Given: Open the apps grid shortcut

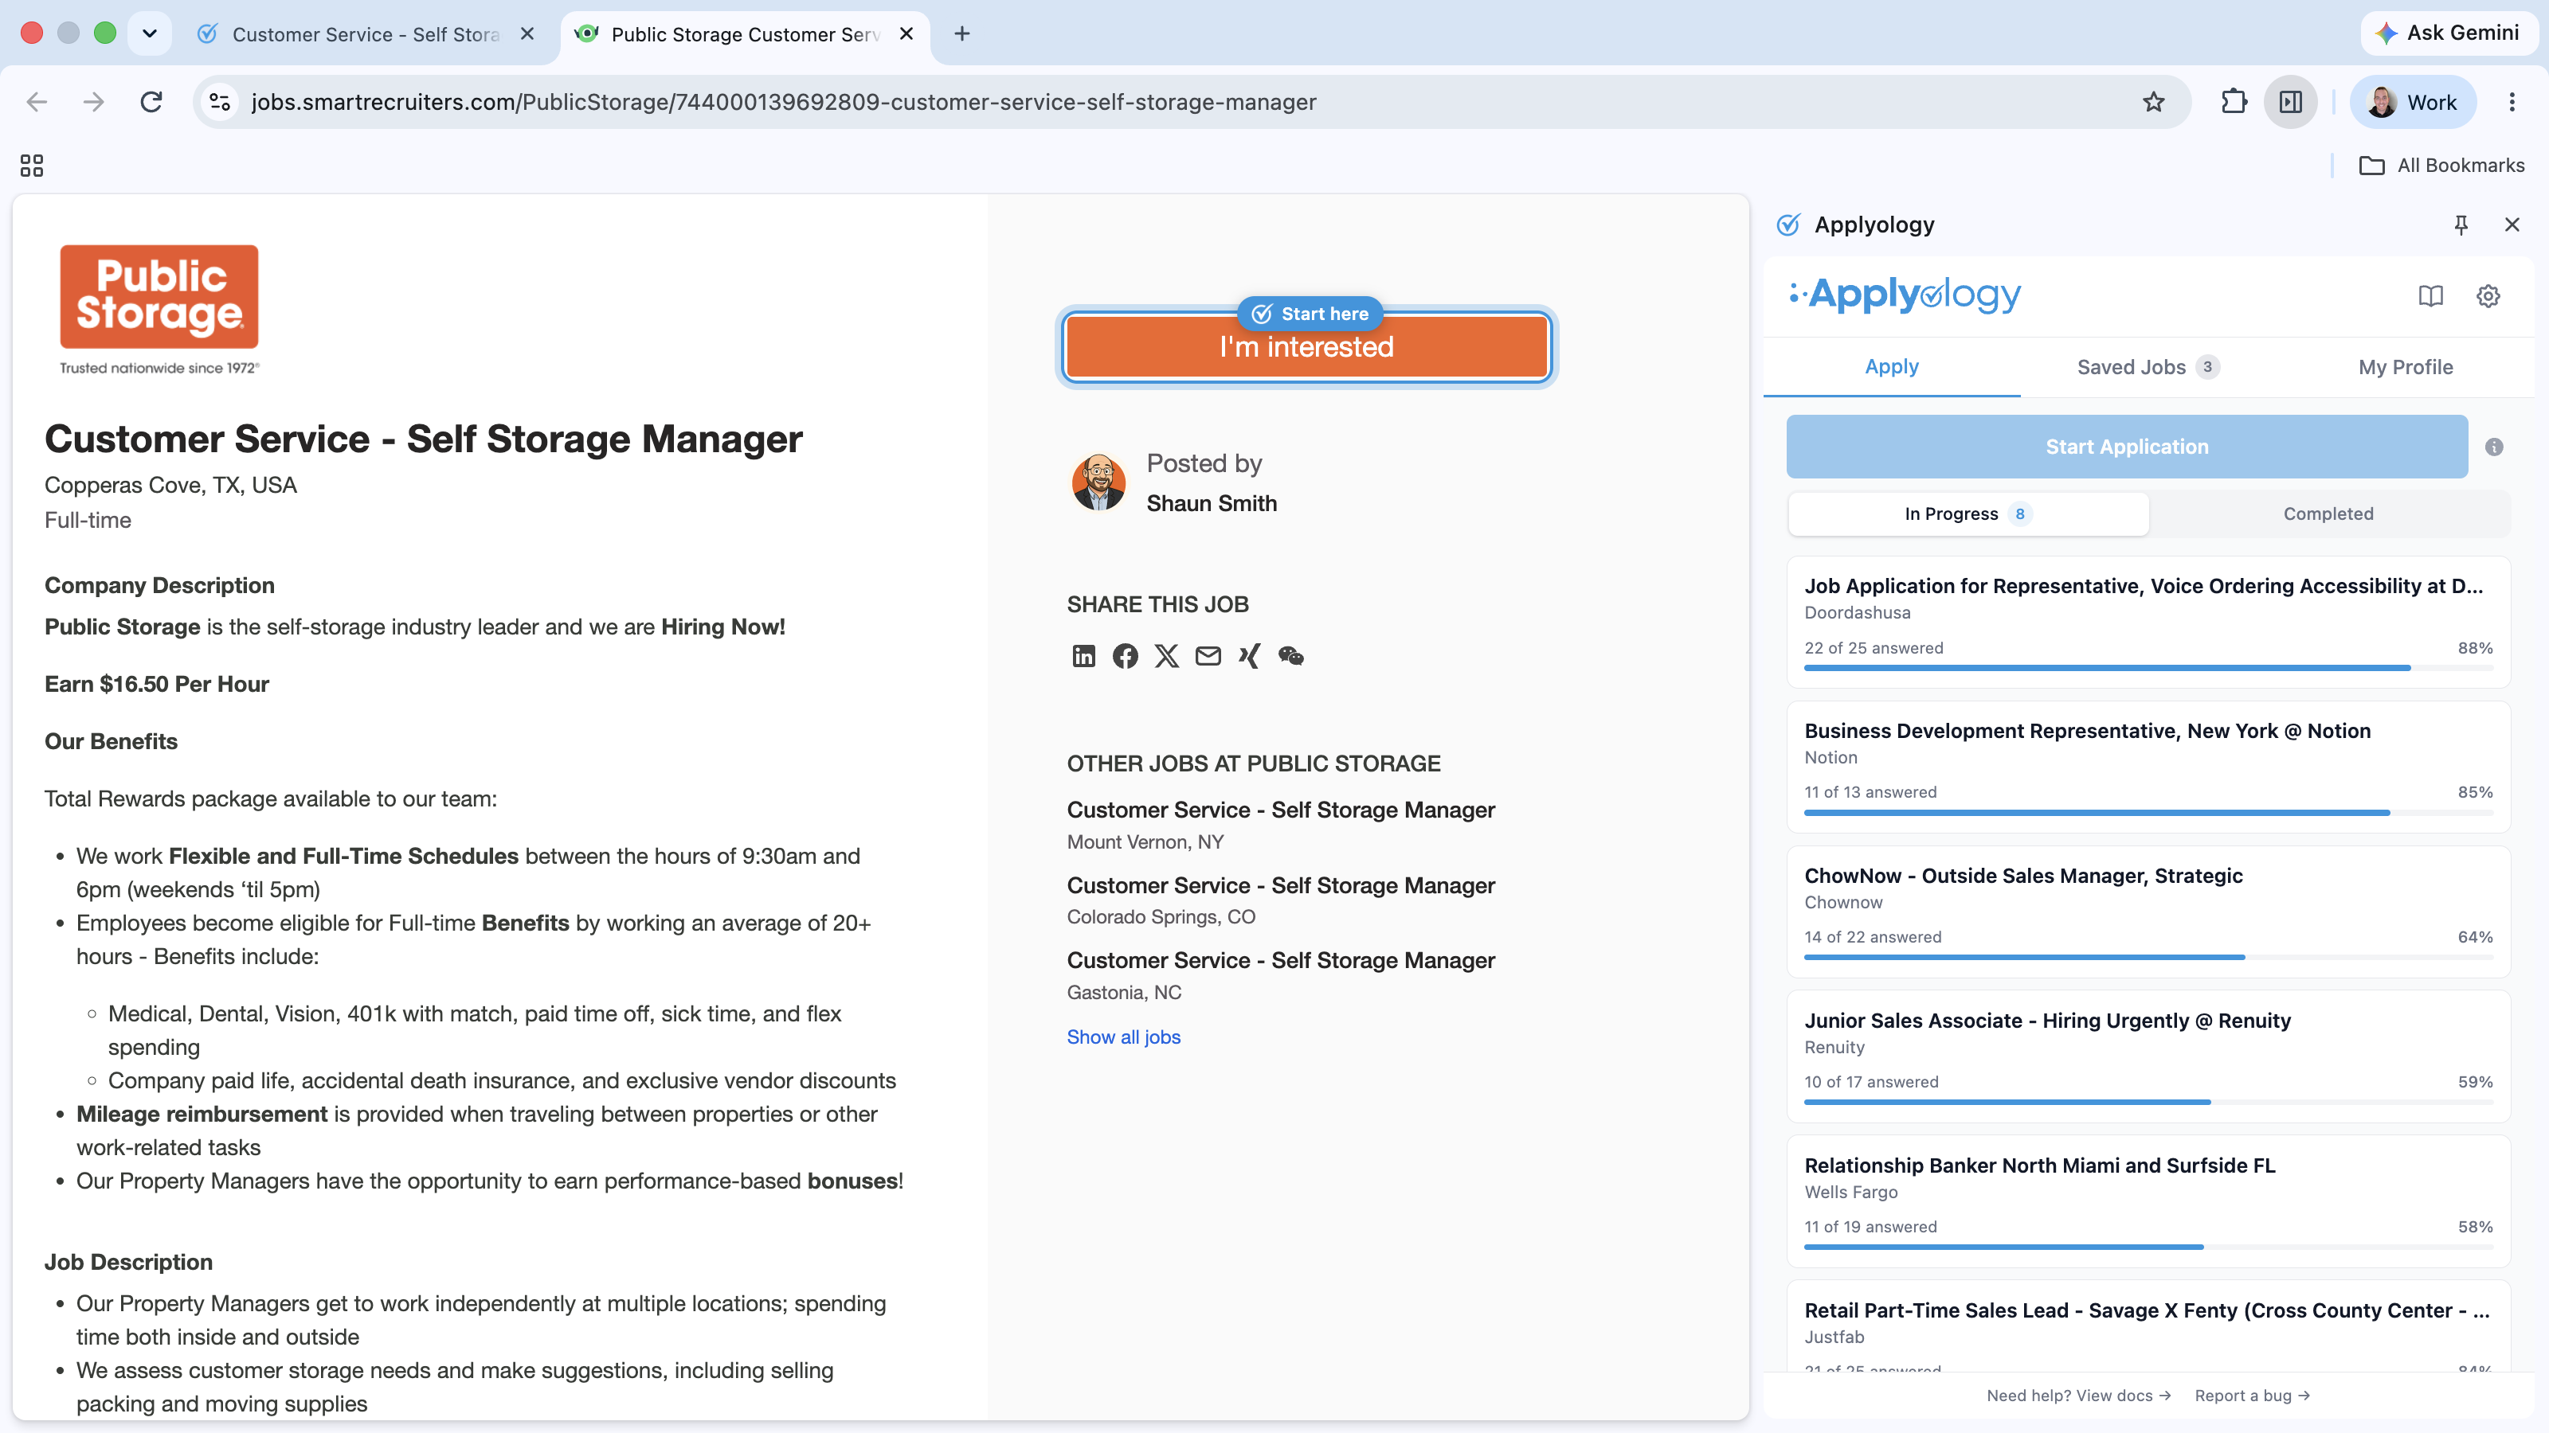Looking at the screenshot, I should (x=32, y=165).
